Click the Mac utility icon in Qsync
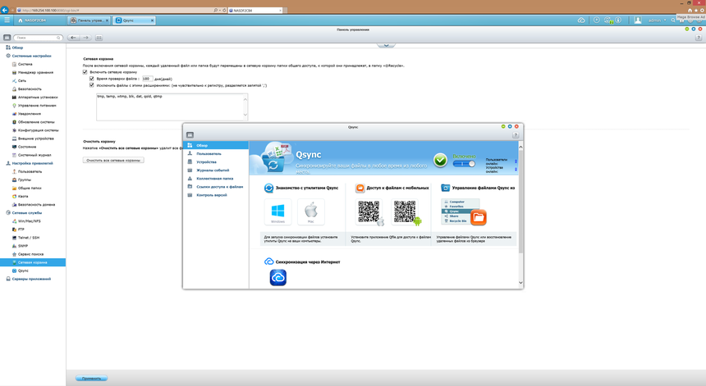 [310, 212]
